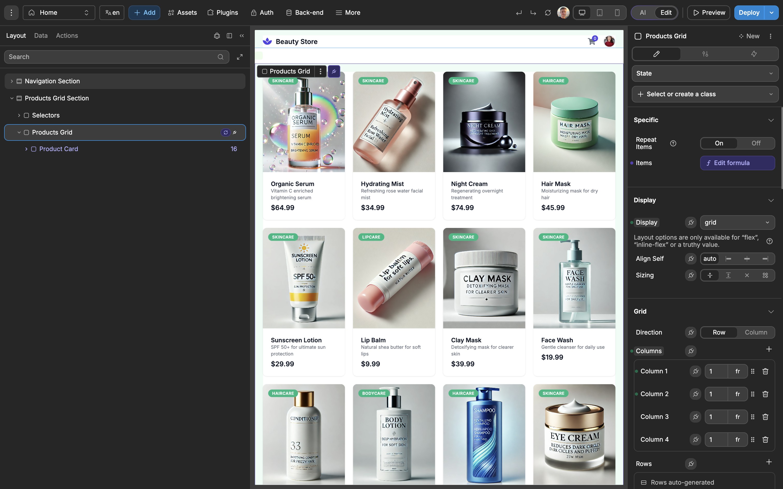Open the right panel kebab menu

click(x=770, y=36)
